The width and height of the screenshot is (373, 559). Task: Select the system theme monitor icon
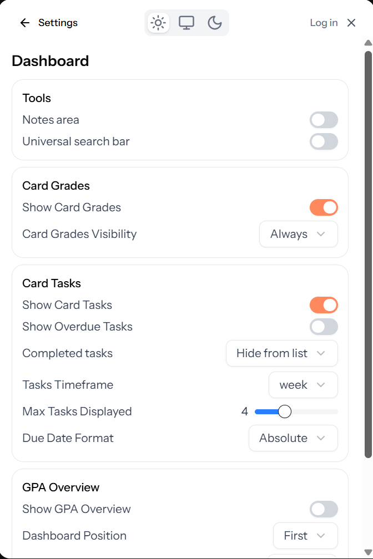tap(186, 23)
